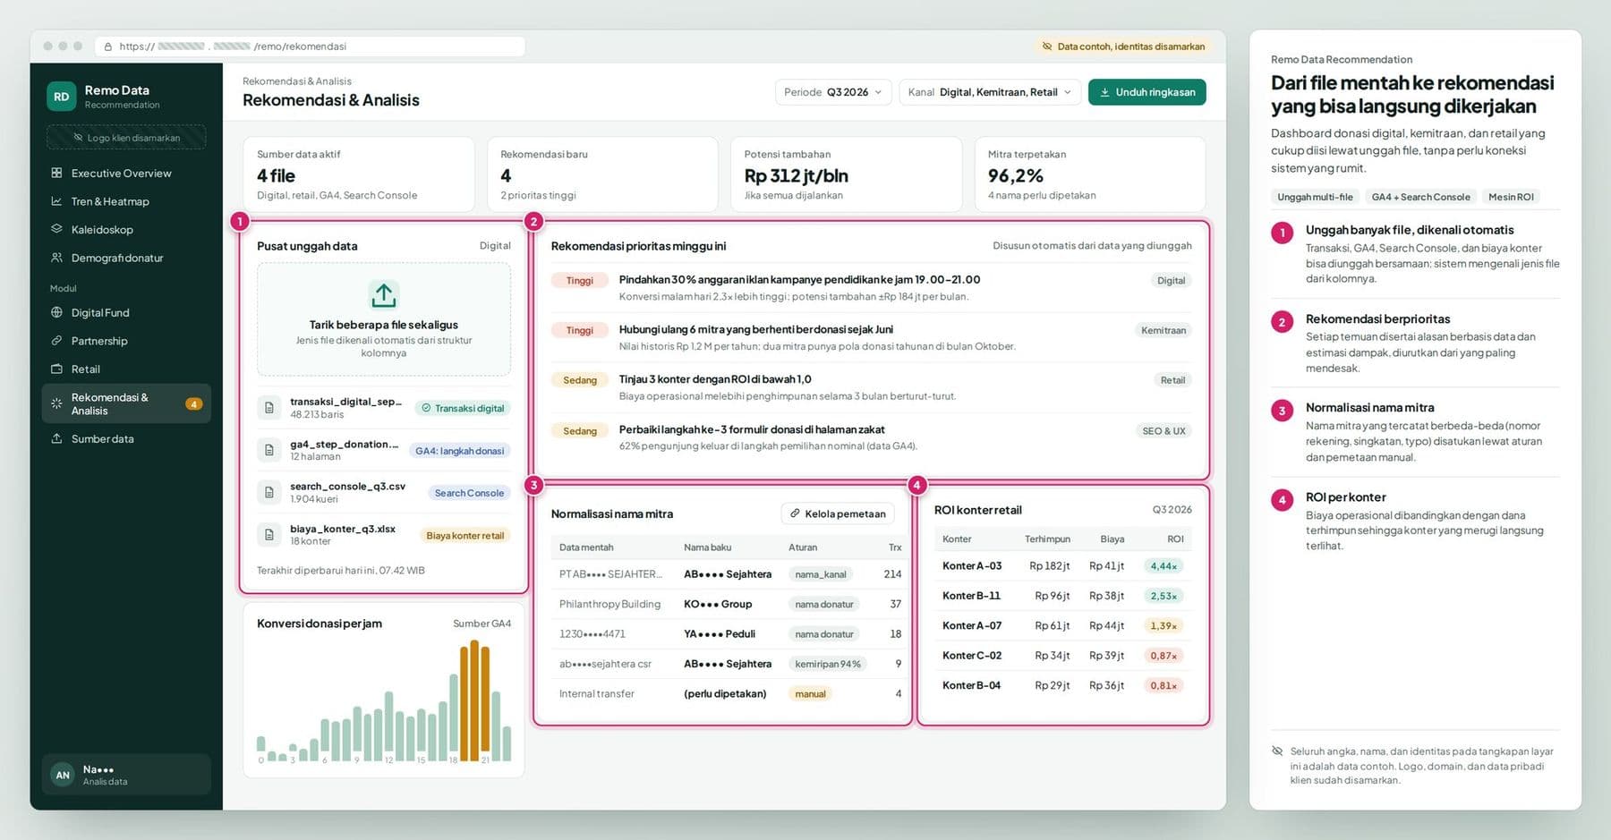Click the Retail store icon

tap(56, 369)
